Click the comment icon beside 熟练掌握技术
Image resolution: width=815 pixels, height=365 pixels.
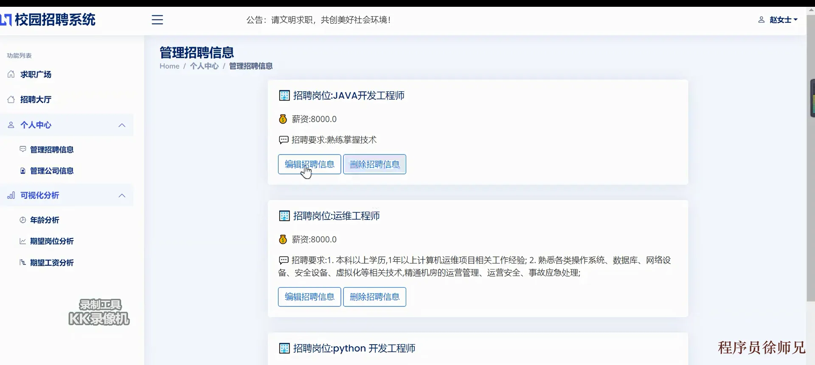pos(284,140)
